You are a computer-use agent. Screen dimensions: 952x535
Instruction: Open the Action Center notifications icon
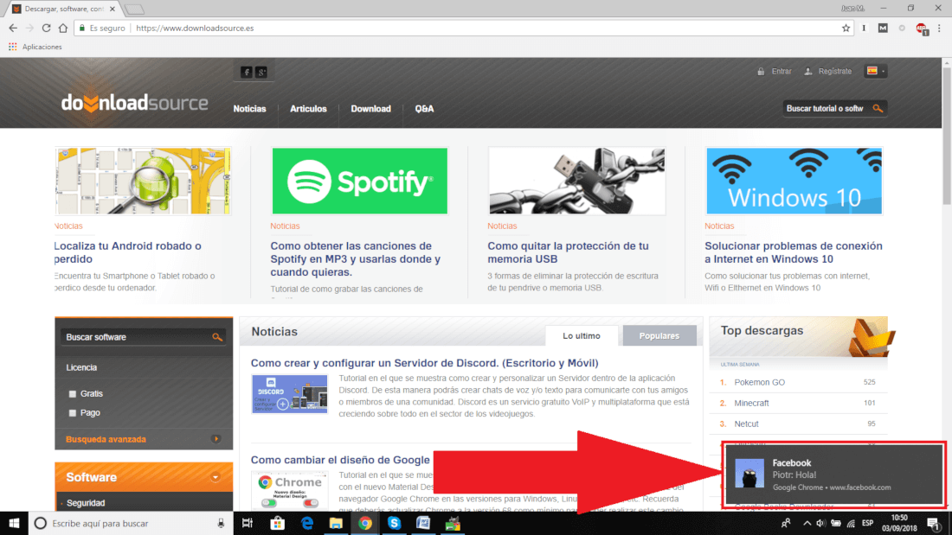point(935,523)
